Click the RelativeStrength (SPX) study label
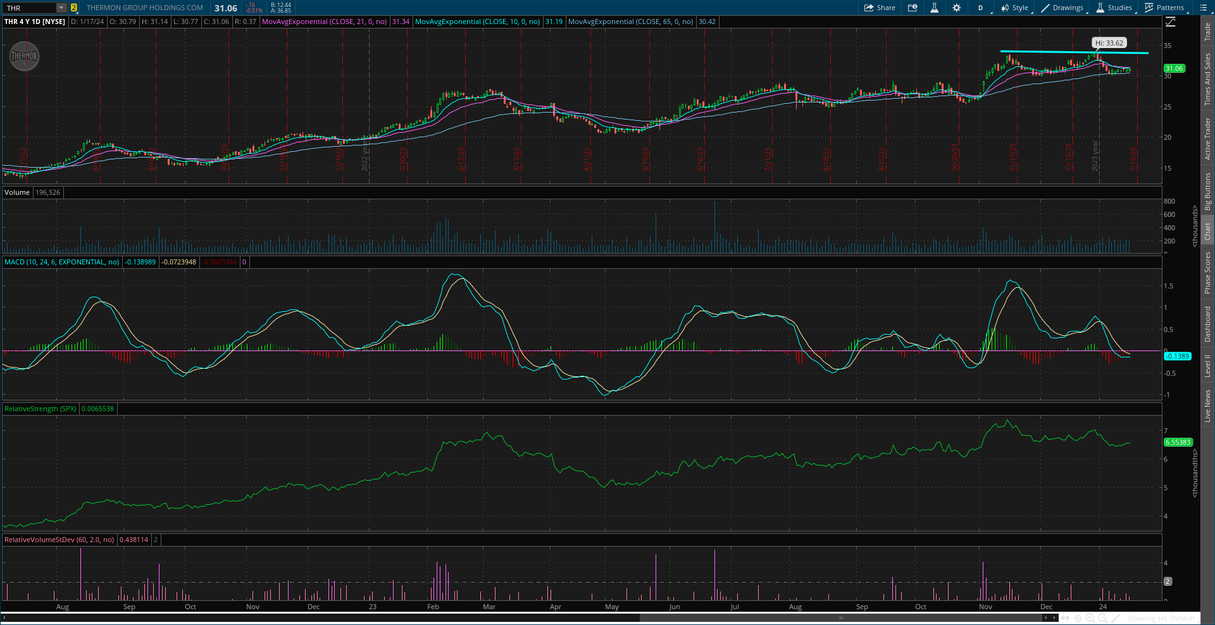1215x625 pixels. click(40, 409)
